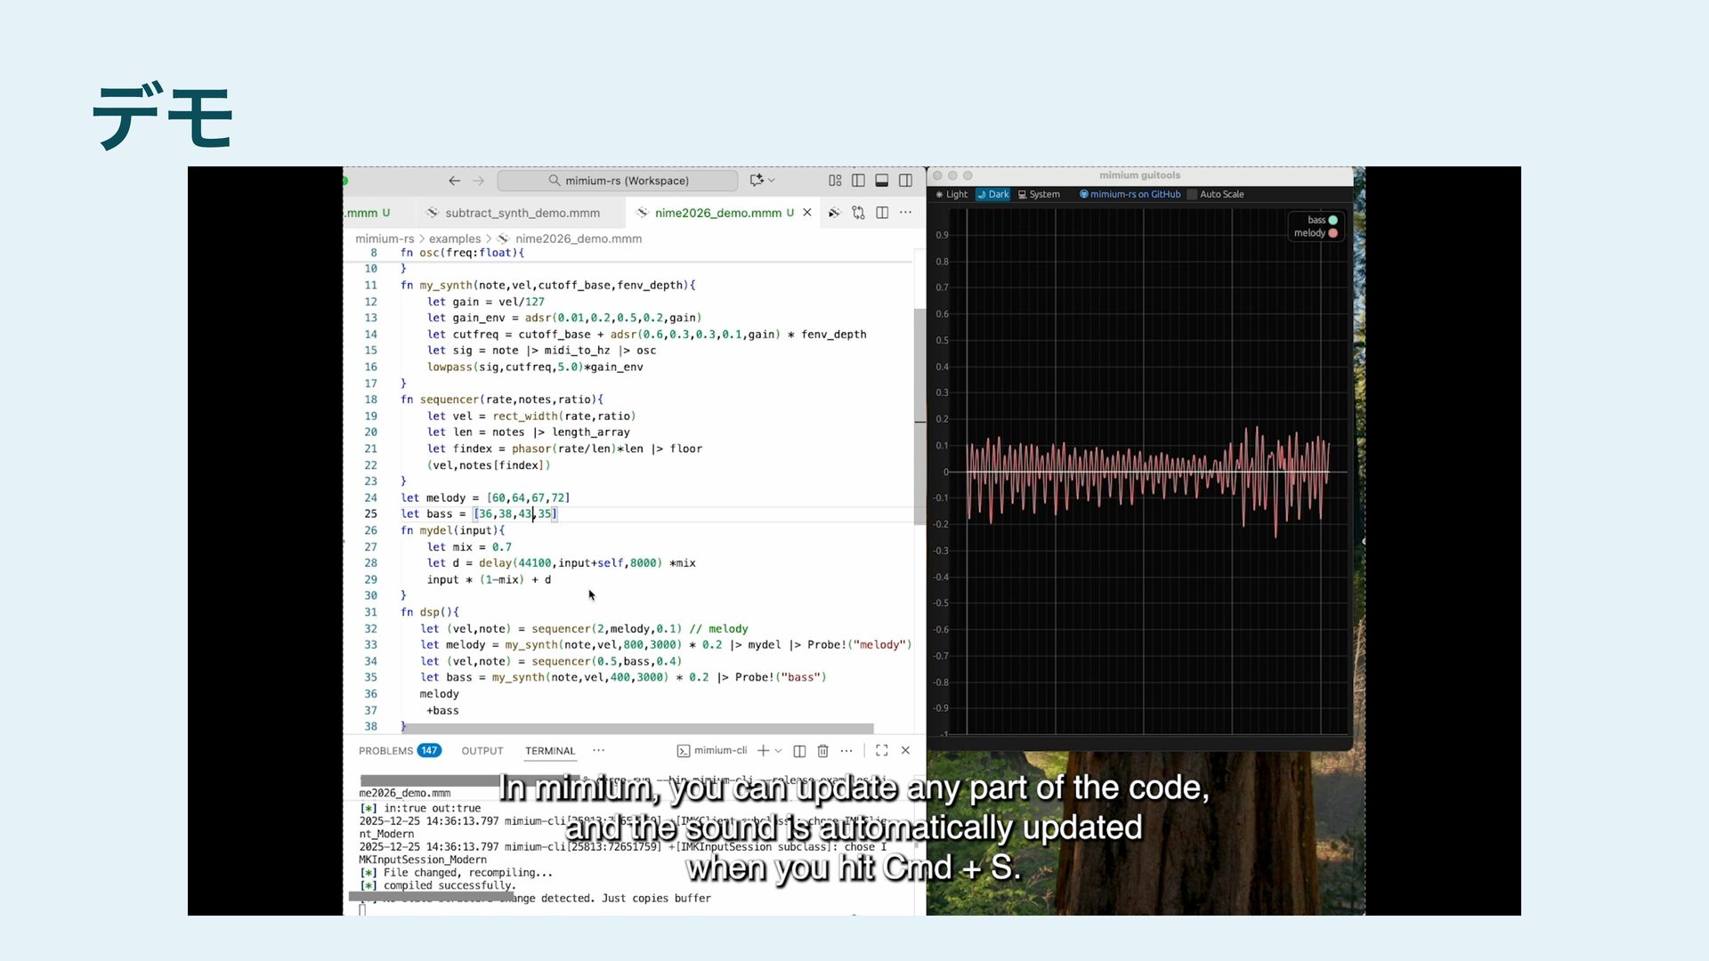This screenshot has width=1709, height=961.
Task: Toggle the primary sidebar icon
Action: click(x=858, y=181)
